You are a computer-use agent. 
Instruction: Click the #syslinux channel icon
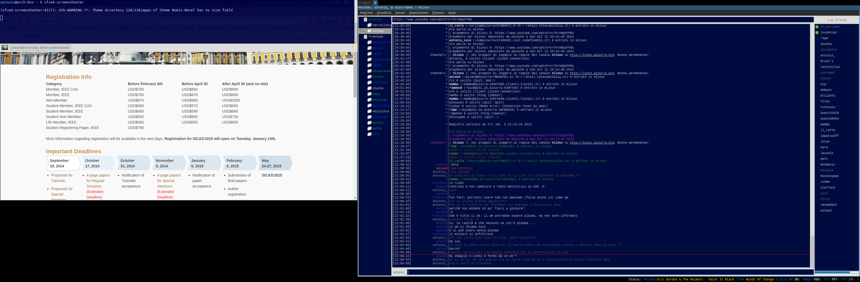click(x=370, y=111)
